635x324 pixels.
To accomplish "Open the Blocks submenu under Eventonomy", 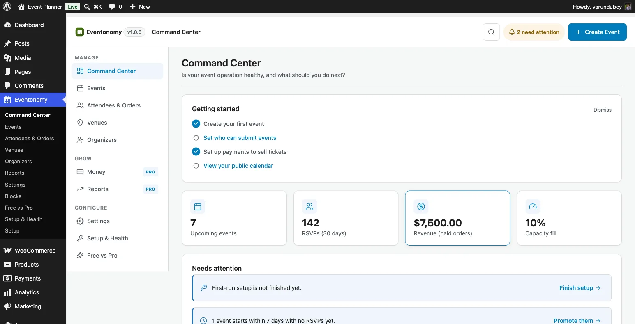I will [13, 196].
